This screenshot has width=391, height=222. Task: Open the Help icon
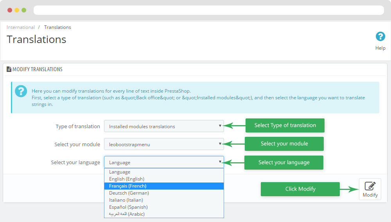(380, 37)
